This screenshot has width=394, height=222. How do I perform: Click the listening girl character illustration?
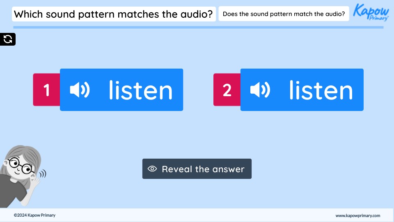21,177
